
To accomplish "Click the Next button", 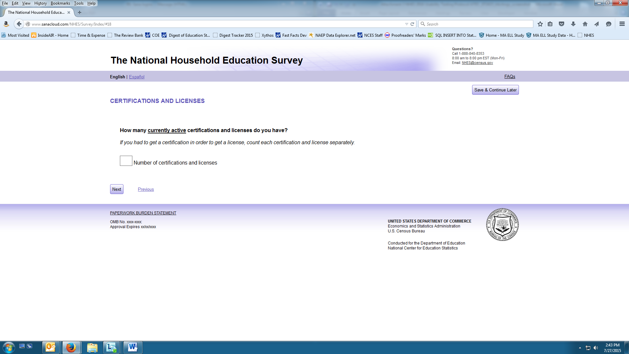I will click(117, 189).
